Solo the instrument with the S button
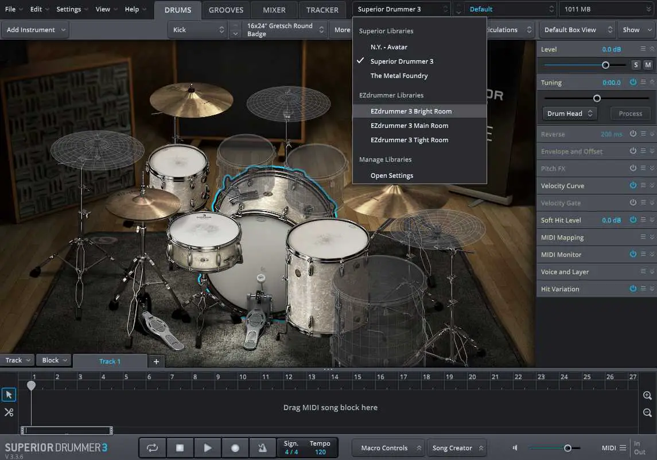 (x=636, y=65)
